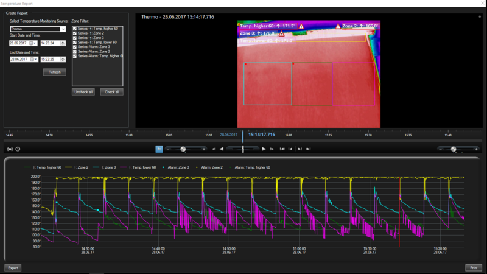Uncheck Series Temp. lower 60 filter

pyautogui.click(x=74, y=42)
